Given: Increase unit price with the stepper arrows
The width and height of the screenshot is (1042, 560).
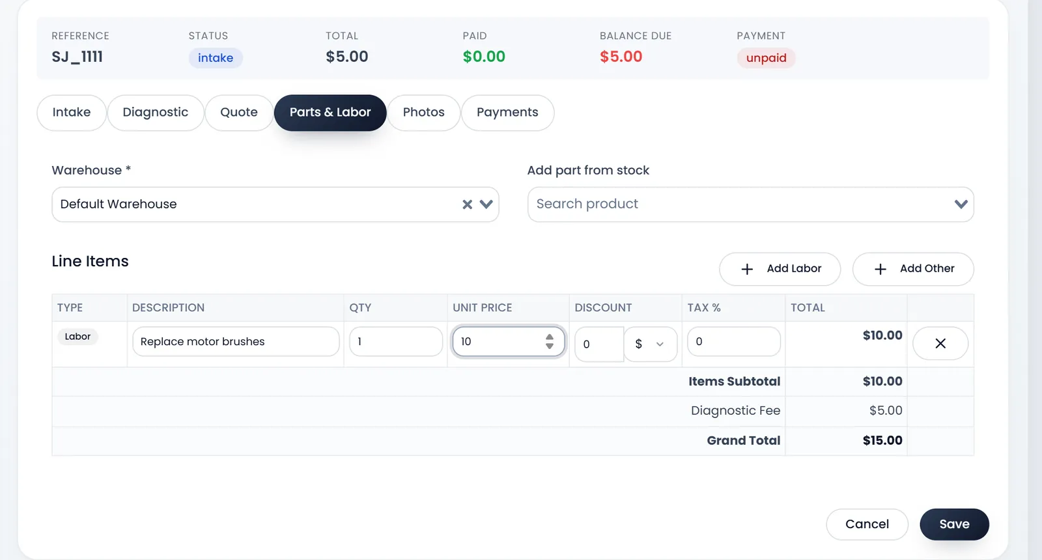Looking at the screenshot, I should tap(550, 337).
